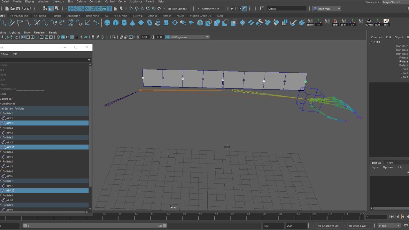Click the Redo arrow icon
This screenshot has width=409, height=230.
[29, 9]
